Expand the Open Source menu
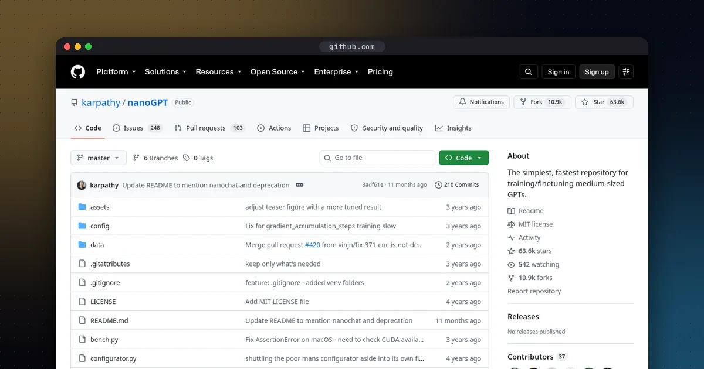Viewport: 704px width, 369px height. point(277,72)
